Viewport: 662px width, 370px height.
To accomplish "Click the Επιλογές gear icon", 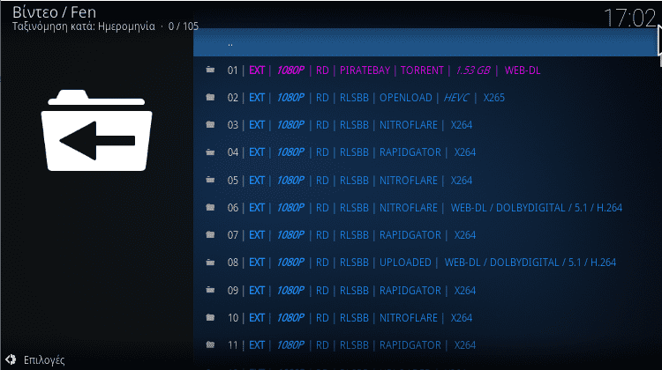I will (x=11, y=359).
